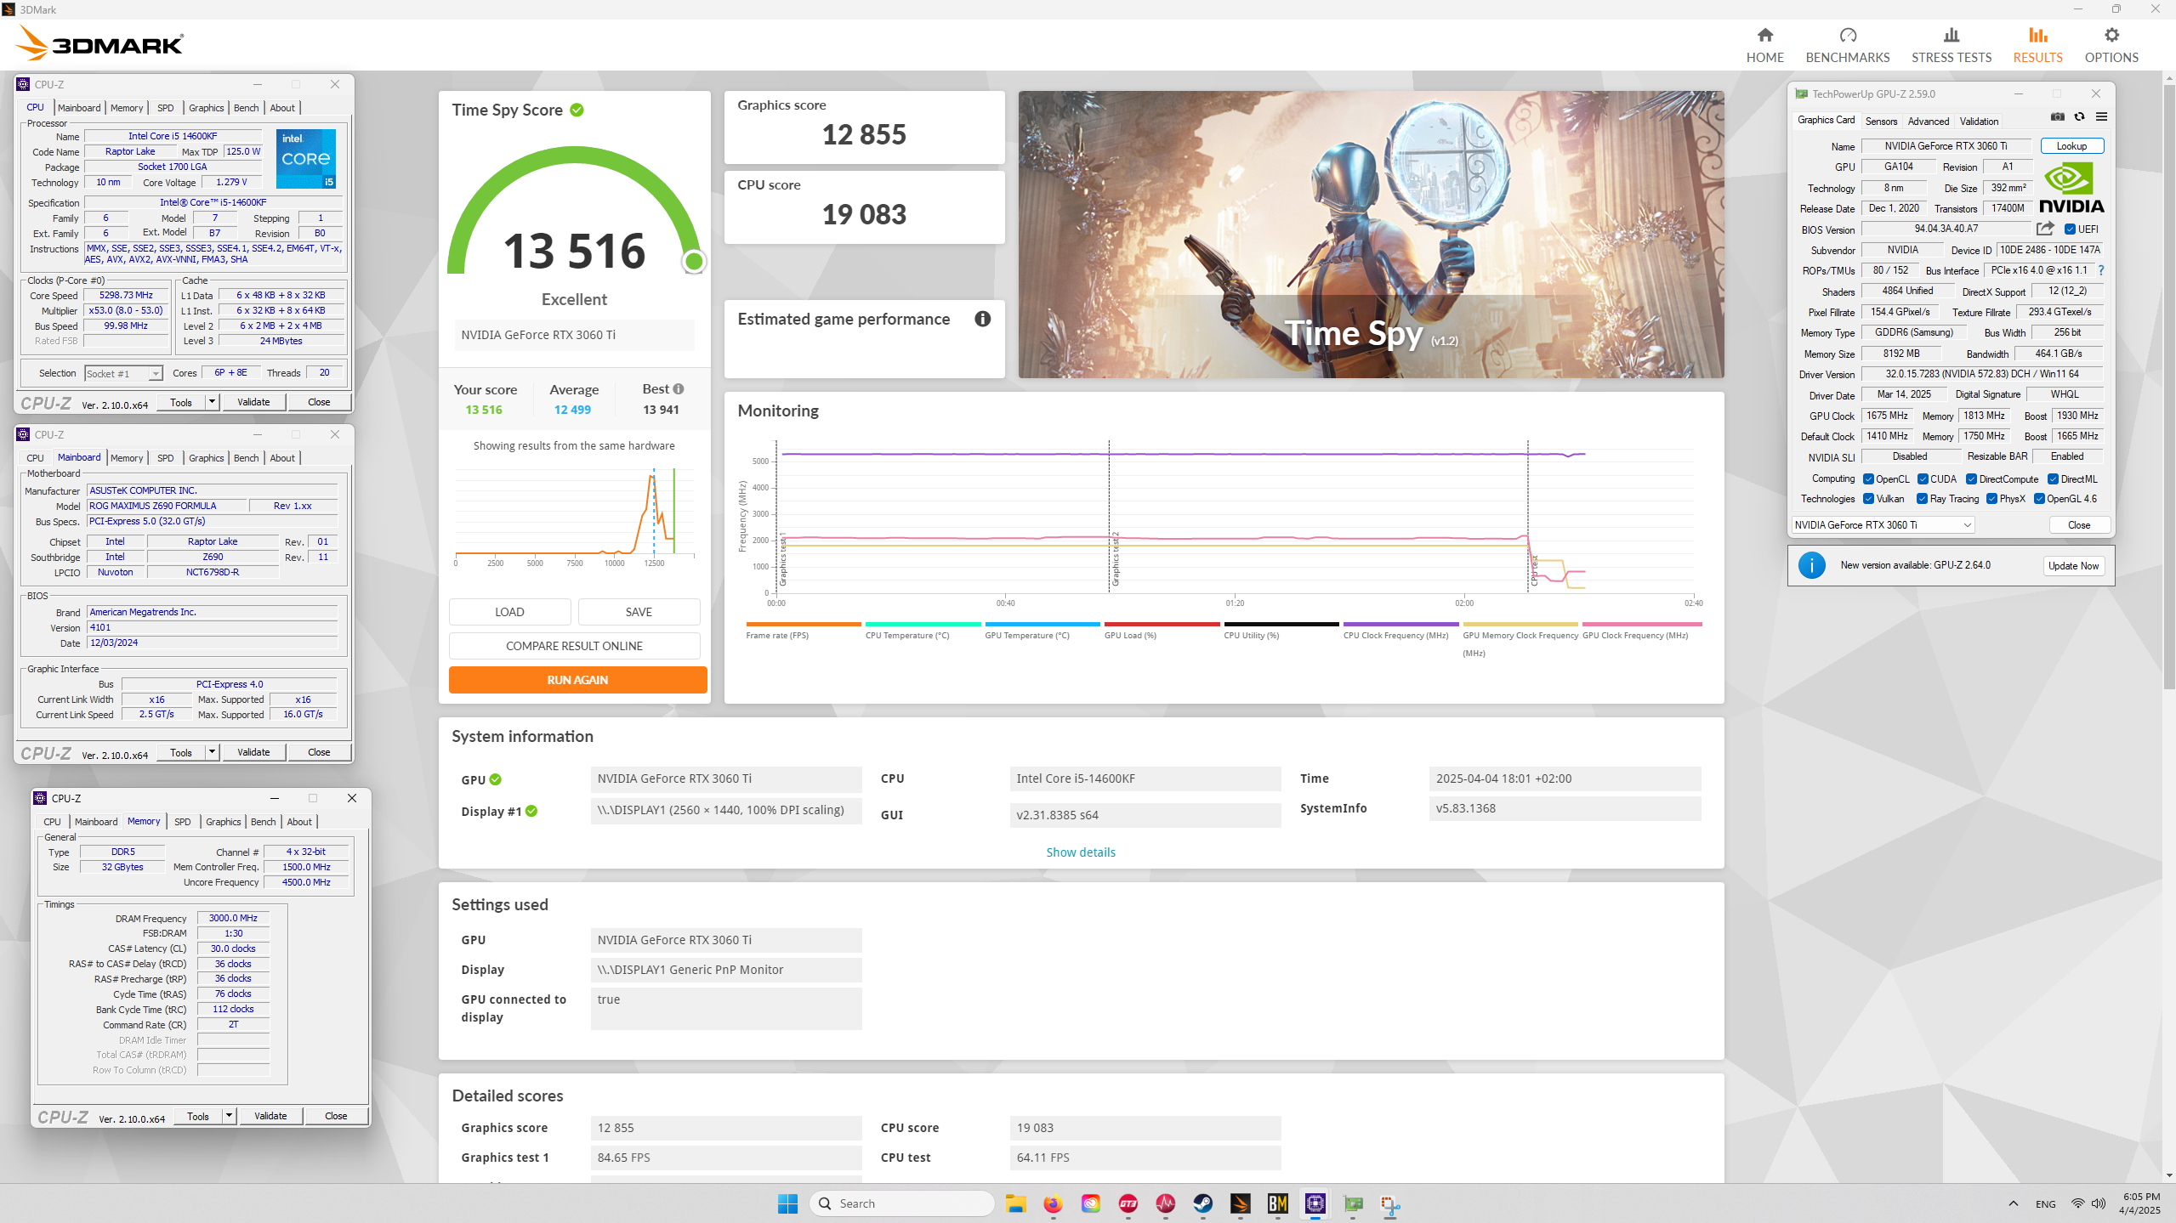
Task: Click the green validity check beside Time Spy Score
Action: coord(577,110)
